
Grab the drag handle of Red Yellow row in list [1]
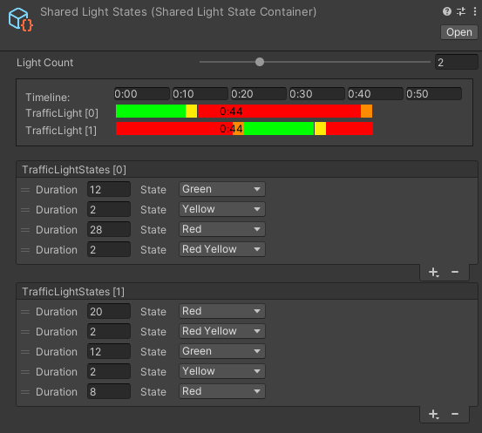[x=25, y=332]
